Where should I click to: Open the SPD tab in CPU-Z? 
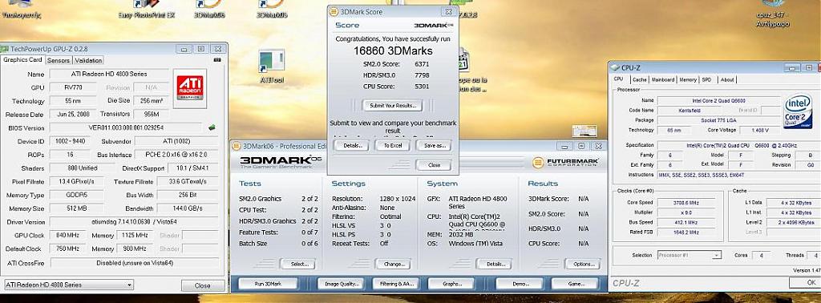coord(707,79)
